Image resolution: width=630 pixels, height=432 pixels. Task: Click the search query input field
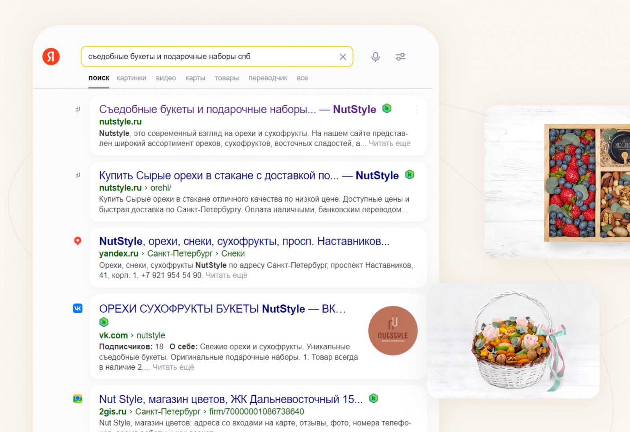click(x=209, y=57)
